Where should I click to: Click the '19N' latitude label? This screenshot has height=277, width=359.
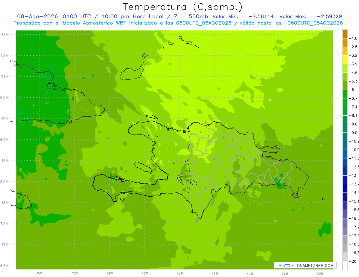click(x=4, y=161)
